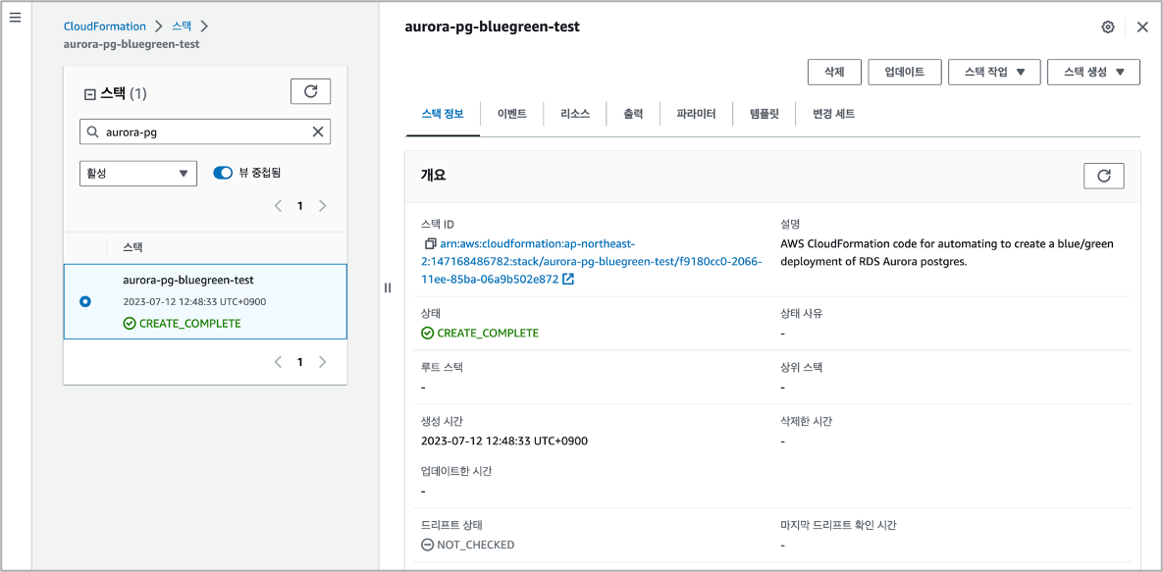Screen dimensions: 1163x572
Task: Click the 스택 column header
Action: tap(132, 247)
